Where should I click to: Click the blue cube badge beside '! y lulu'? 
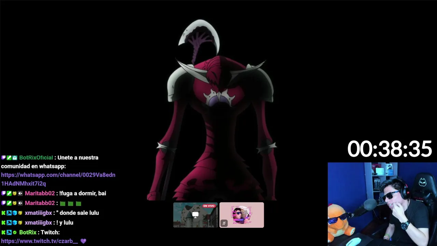15,222
